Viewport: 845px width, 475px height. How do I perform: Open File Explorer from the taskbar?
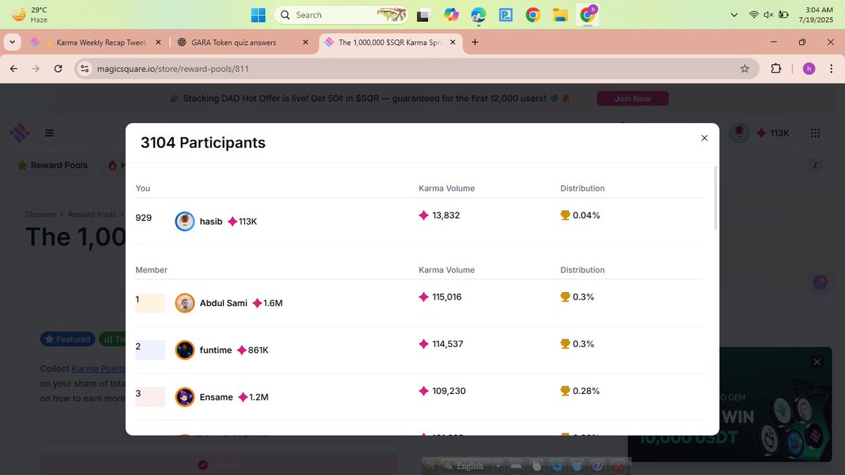pyautogui.click(x=560, y=15)
